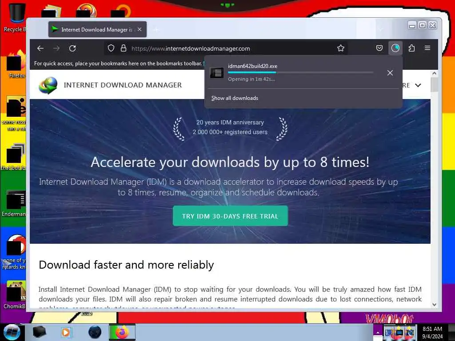Cancel the idman642build20.exe download
Screen dimensions: 455x341
pyautogui.click(x=390, y=73)
